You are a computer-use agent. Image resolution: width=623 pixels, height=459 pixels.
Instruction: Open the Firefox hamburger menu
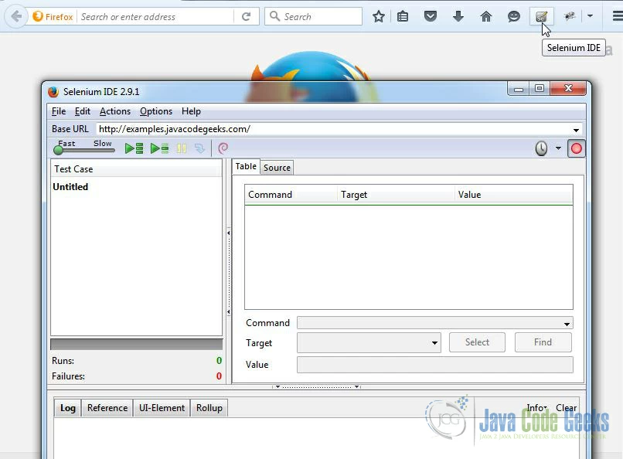[617, 16]
